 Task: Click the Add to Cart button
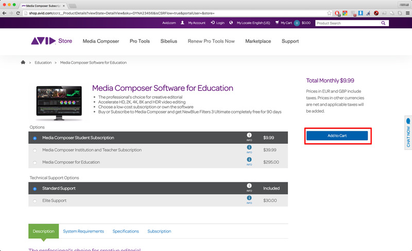click(337, 136)
